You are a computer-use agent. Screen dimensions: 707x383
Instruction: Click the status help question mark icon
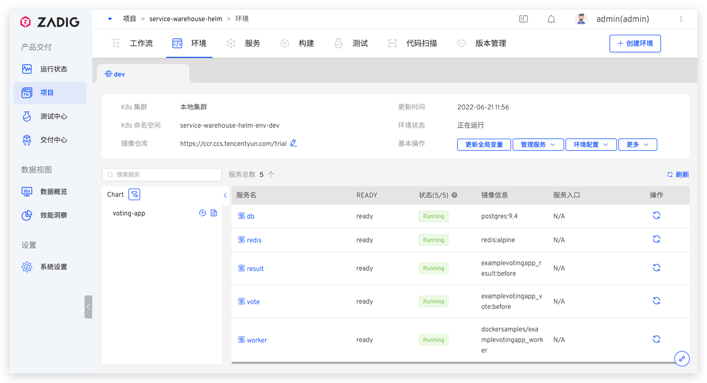coord(455,195)
